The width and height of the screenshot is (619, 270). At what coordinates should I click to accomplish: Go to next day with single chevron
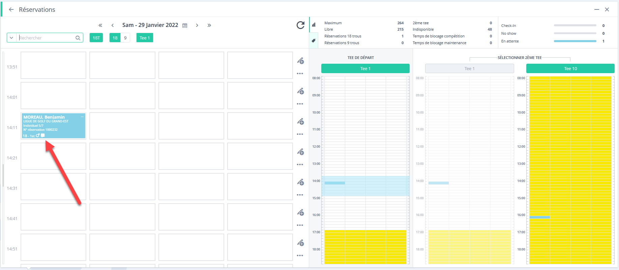coord(197,25)
